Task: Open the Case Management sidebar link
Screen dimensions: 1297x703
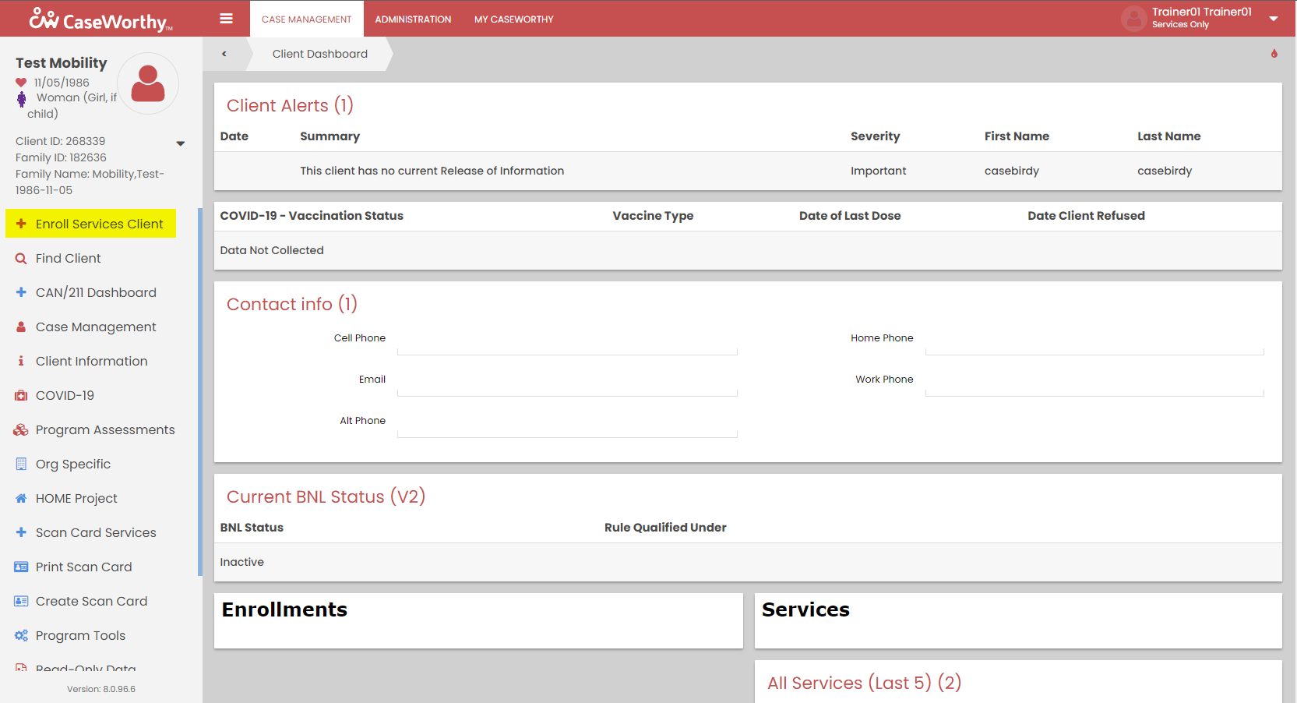Action: point(96,327)
